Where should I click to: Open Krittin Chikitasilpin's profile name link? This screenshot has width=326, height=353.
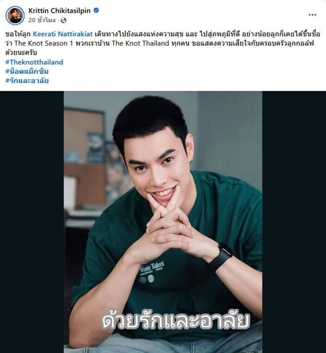click(59, 11)
